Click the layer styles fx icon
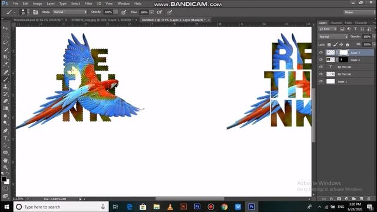The image size is (377, 212). (x=332, y=199)
